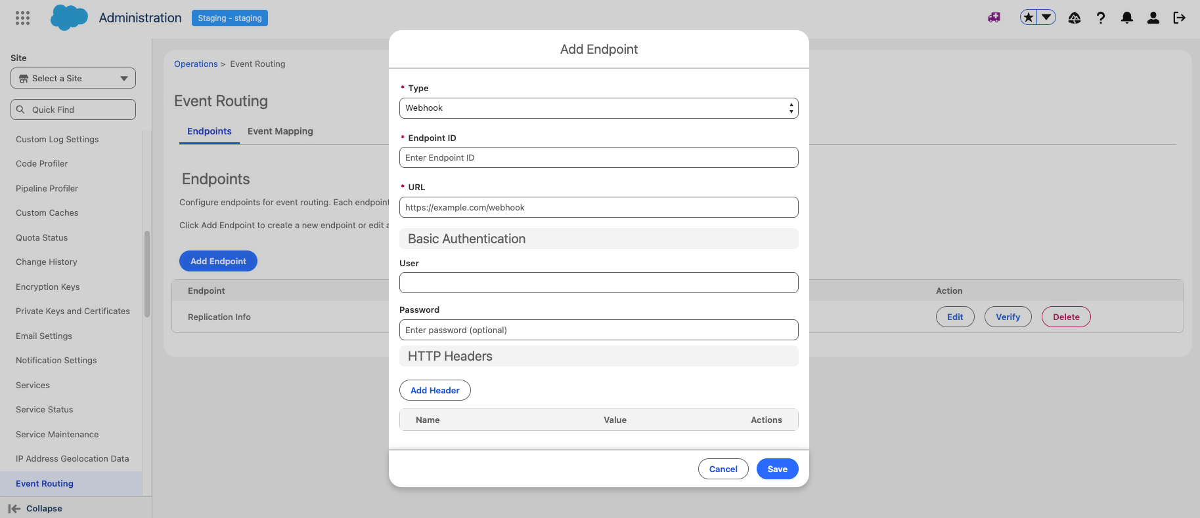Click the sidebar vertical scrollbar
Viewport: 1200px width, 518px height.
147,274
